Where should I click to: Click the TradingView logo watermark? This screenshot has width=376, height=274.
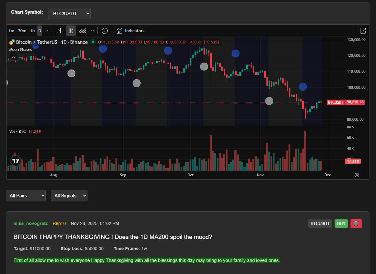(16, 161)
